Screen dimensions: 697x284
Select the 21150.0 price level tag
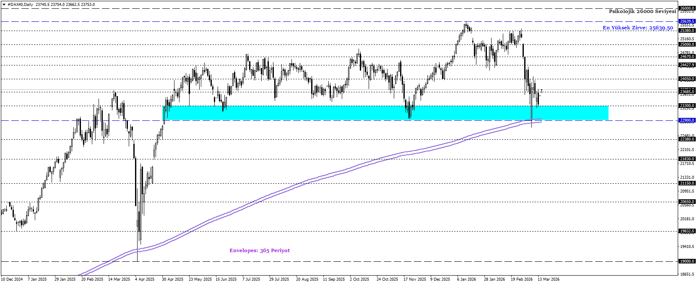pyautogui.click(x=687, y=183)
